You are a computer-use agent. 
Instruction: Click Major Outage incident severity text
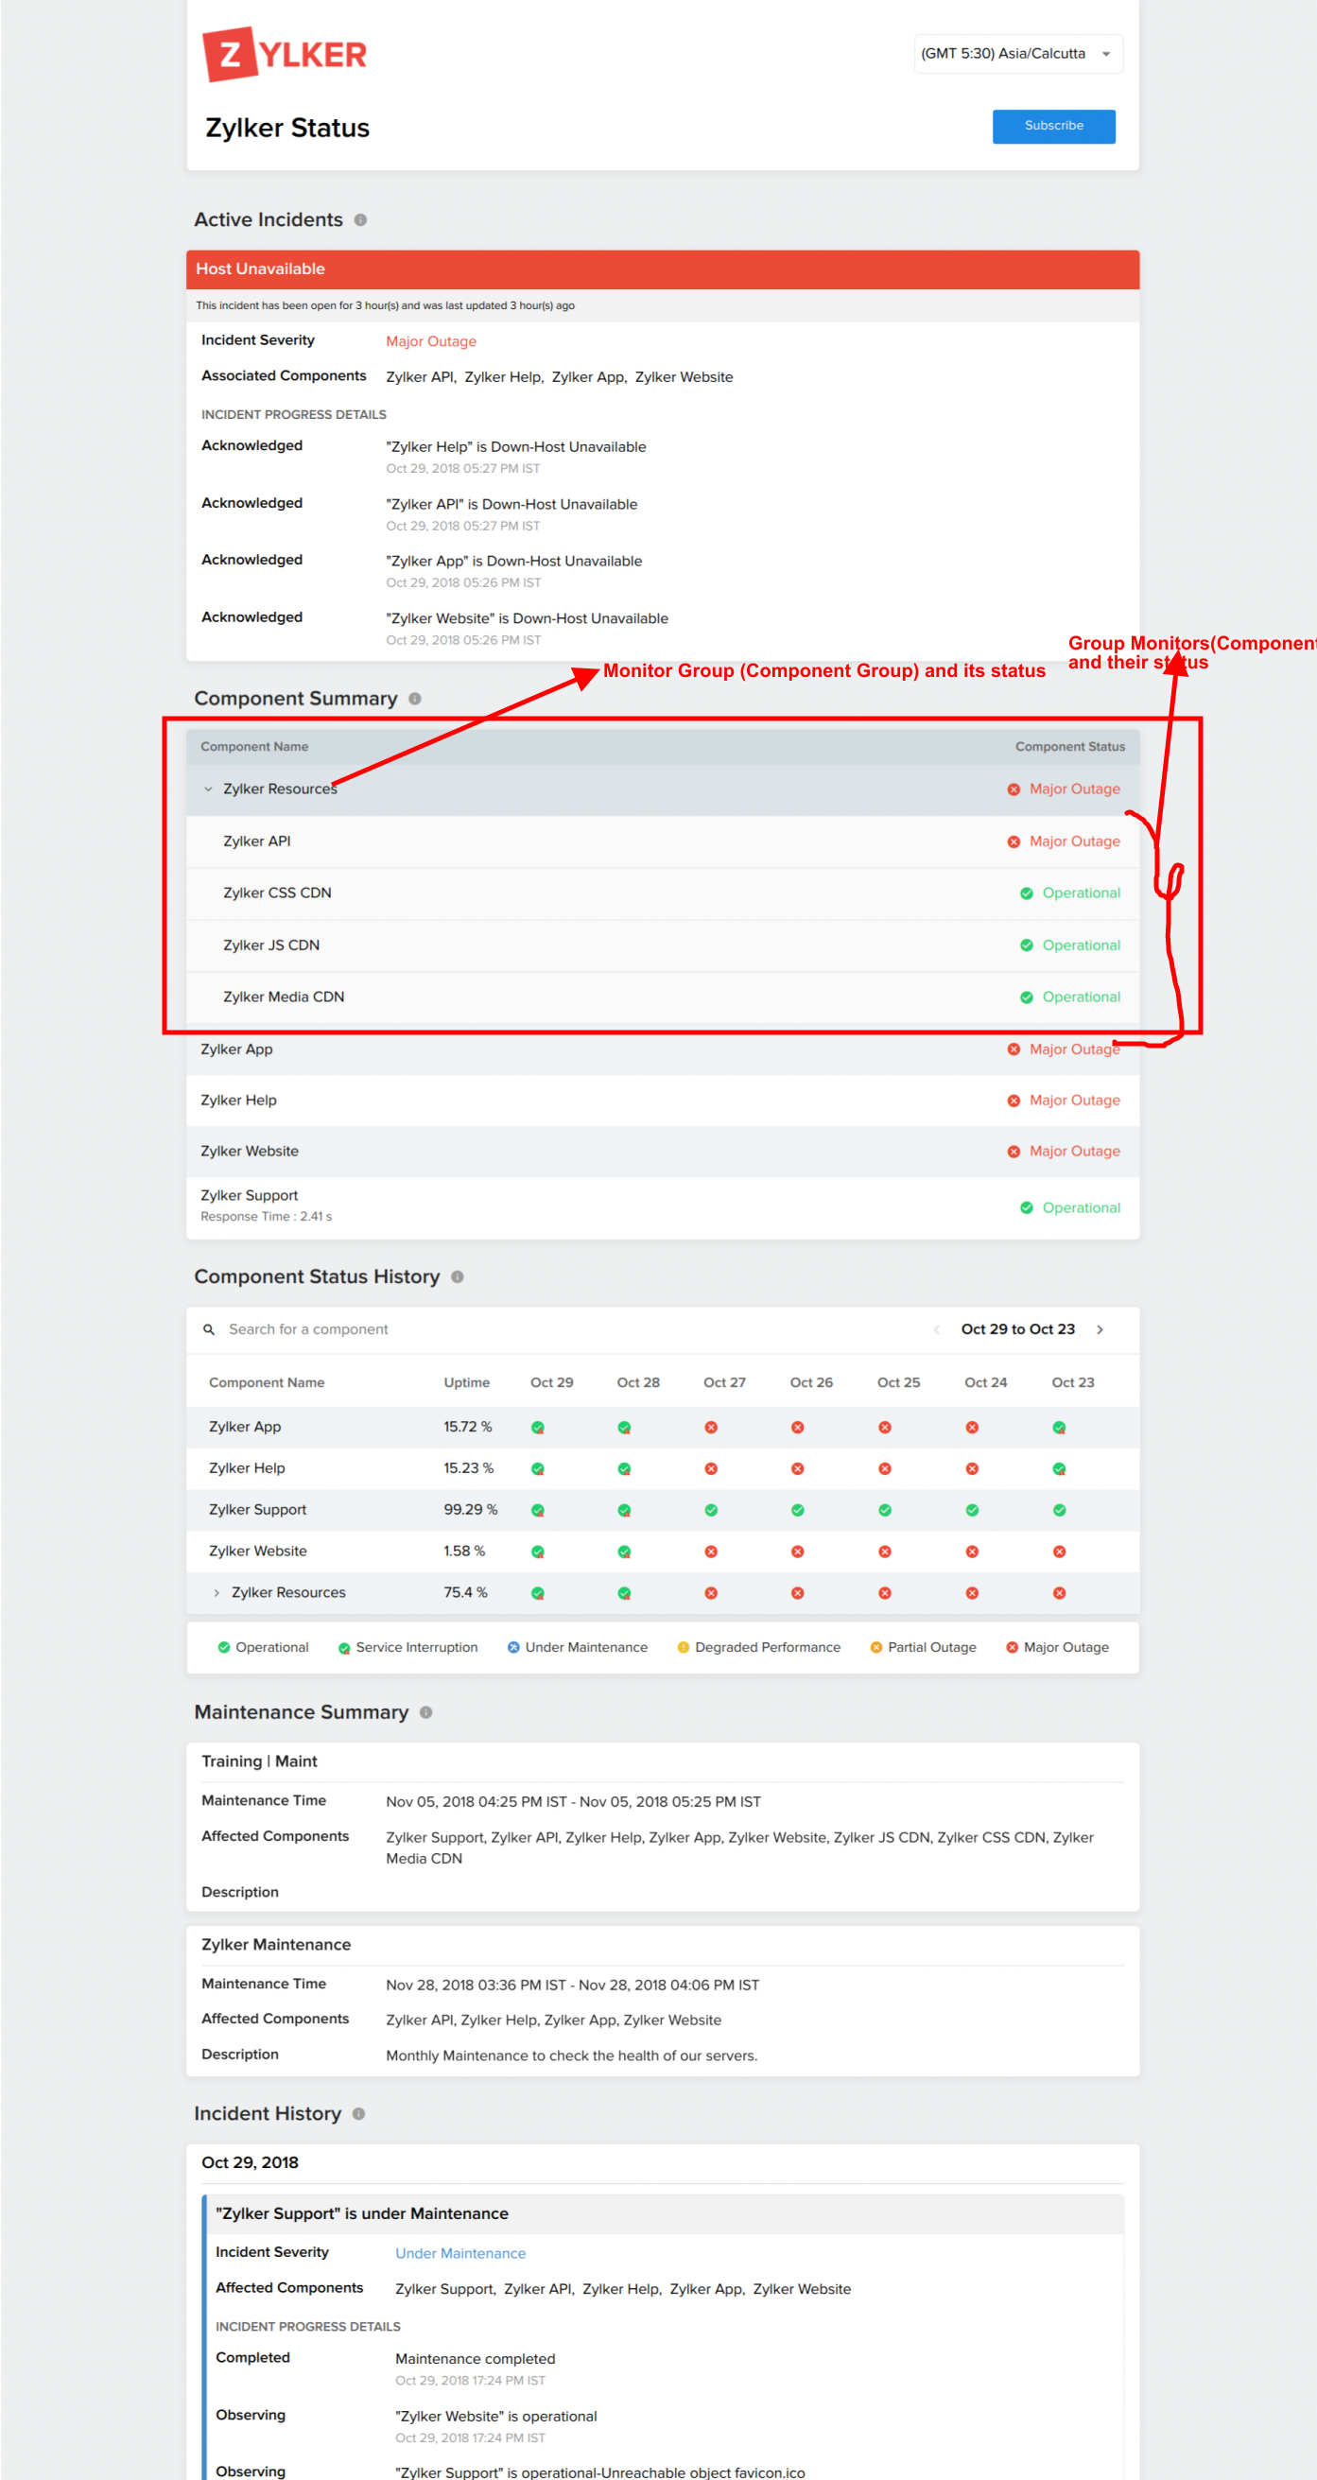(431, 341)
